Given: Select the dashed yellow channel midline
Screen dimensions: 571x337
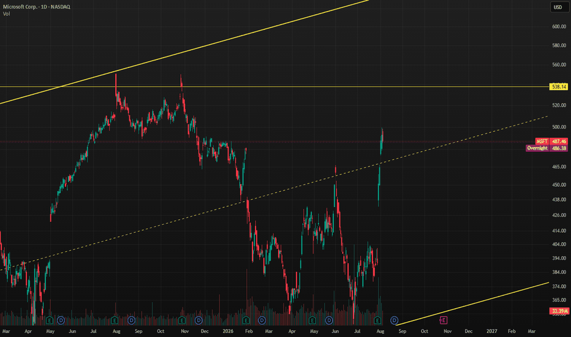Looking at the screenshot, I should click(274, 193).
